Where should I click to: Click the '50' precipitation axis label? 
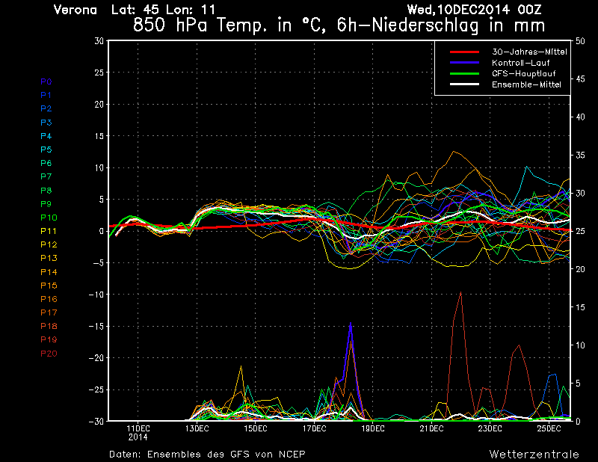[580, 41]
